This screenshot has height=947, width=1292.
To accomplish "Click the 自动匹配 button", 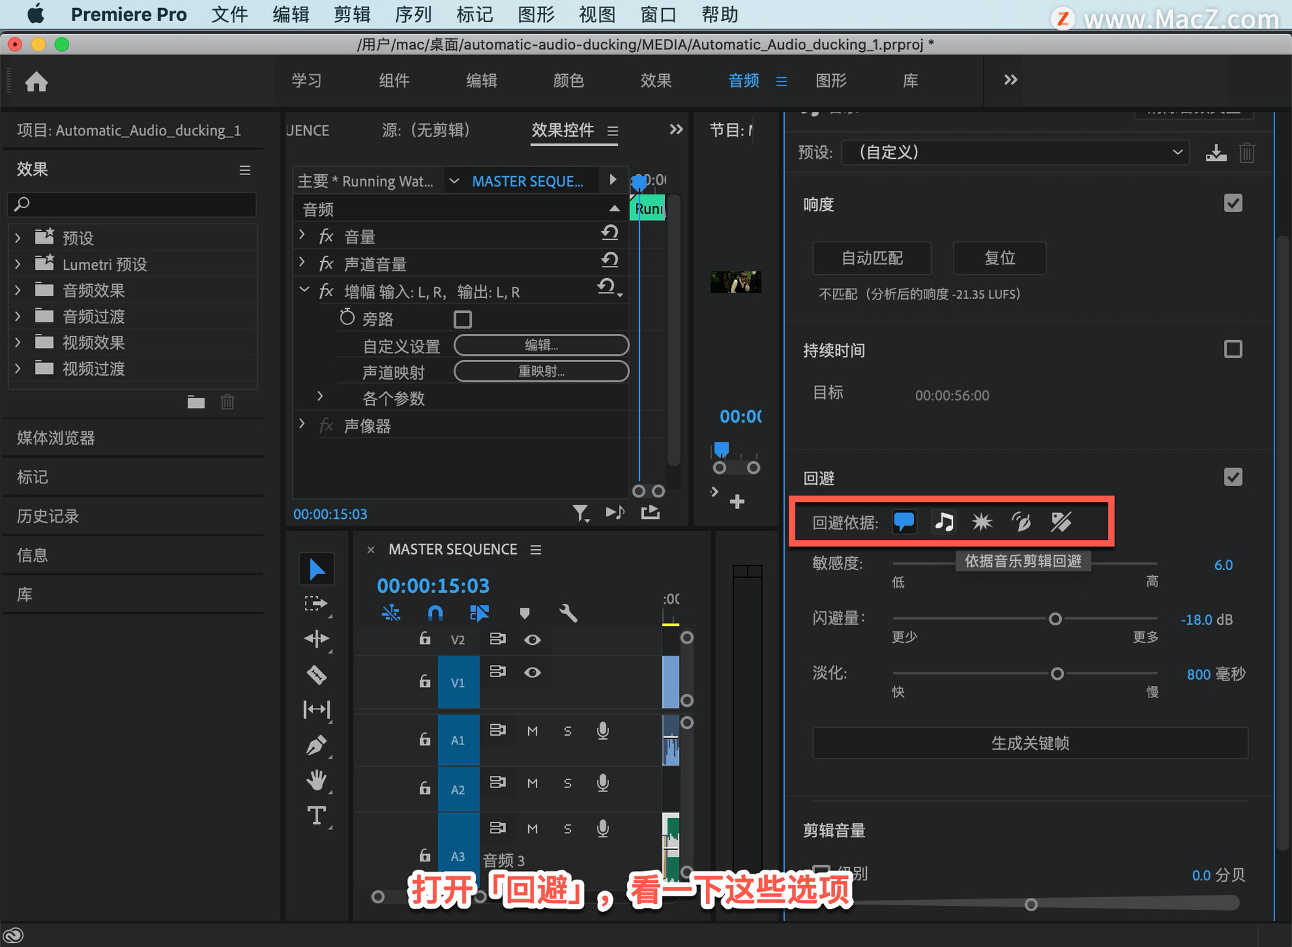I will point(872,258).
